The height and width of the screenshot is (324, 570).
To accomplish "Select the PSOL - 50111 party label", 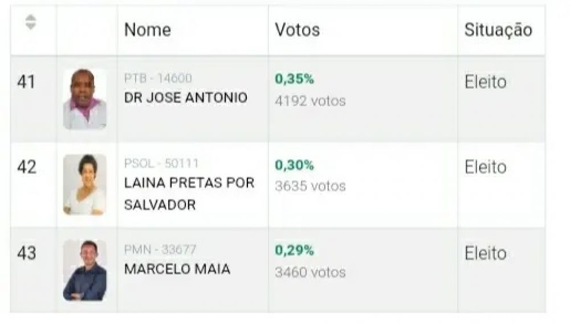I will [161, 164].
